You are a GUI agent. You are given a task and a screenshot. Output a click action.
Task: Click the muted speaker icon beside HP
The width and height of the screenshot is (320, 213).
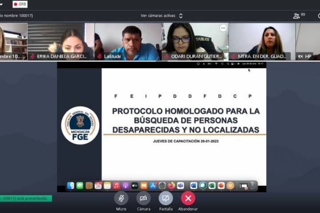pos(300,56)
